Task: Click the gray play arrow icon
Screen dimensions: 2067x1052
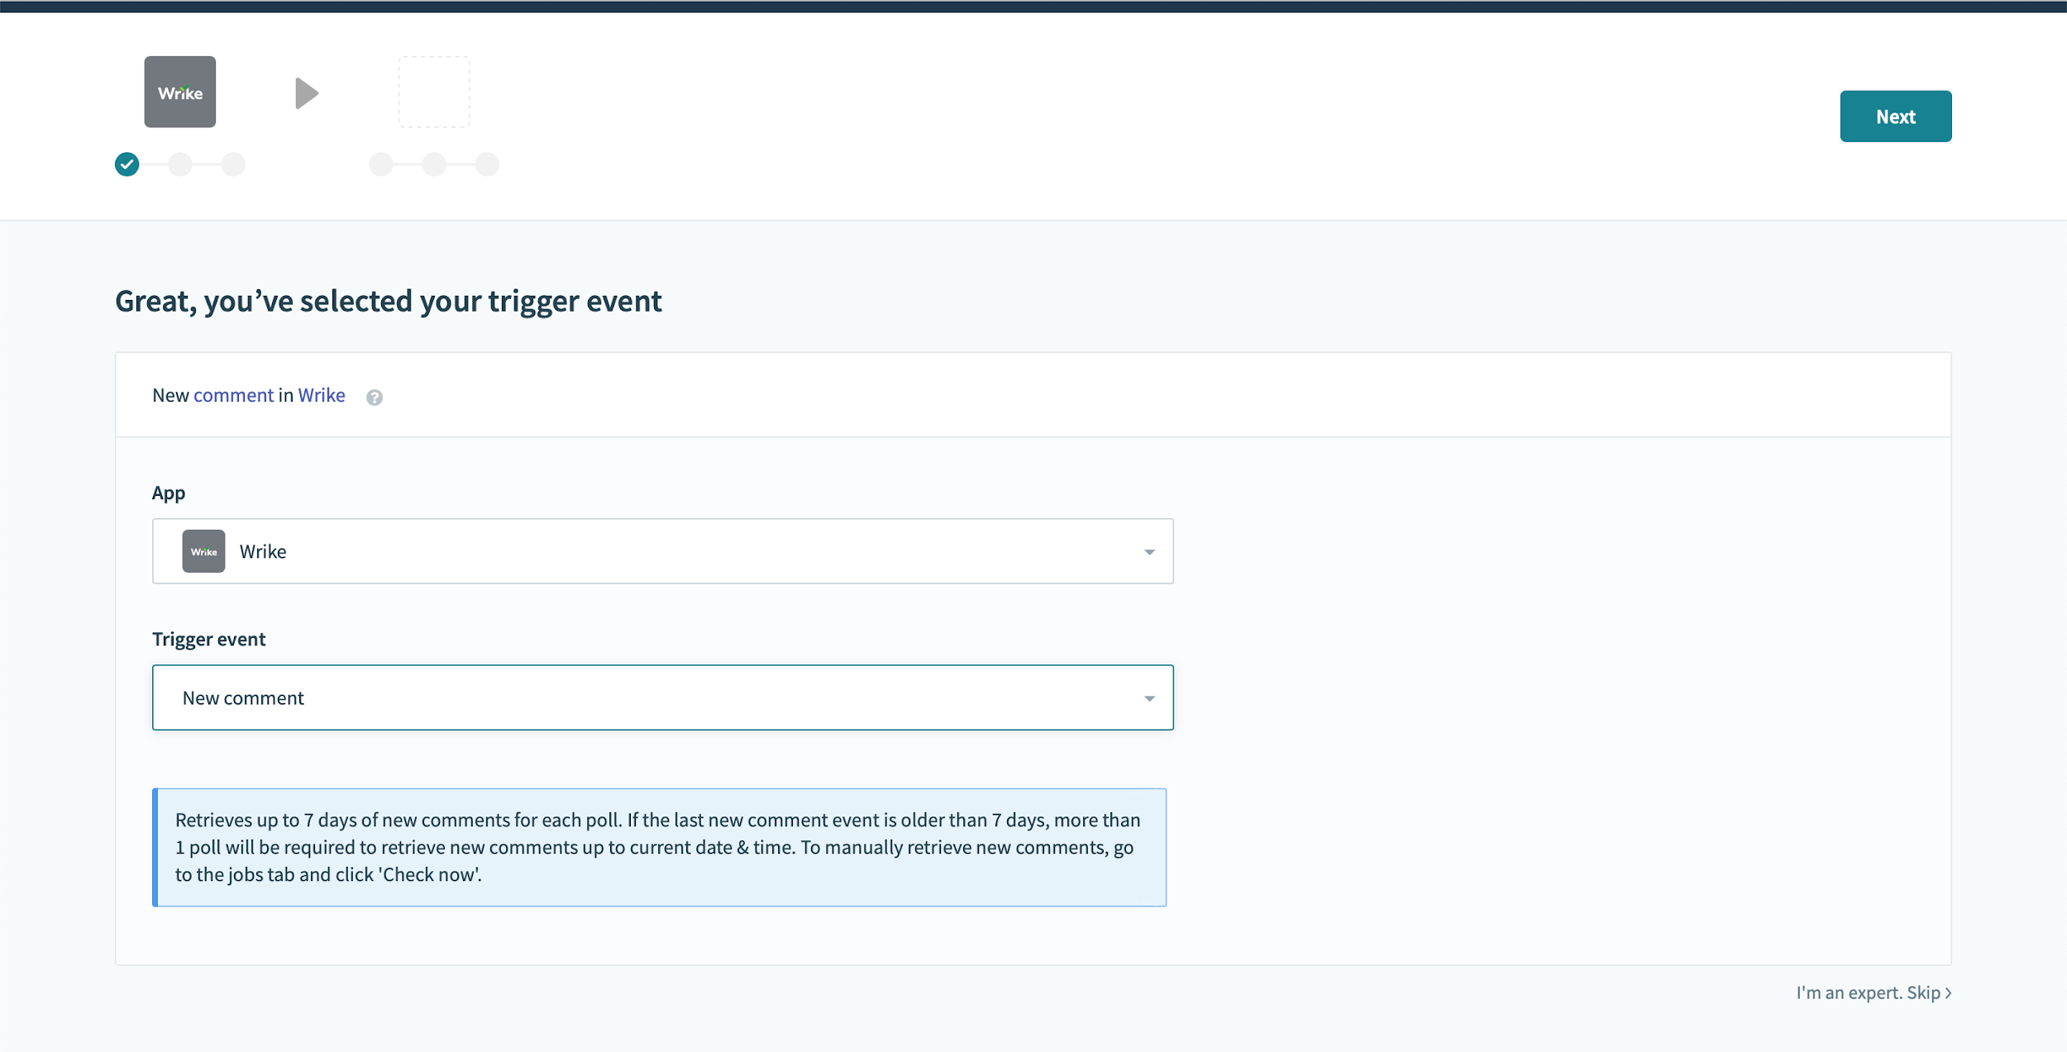Action: [307, 93]
